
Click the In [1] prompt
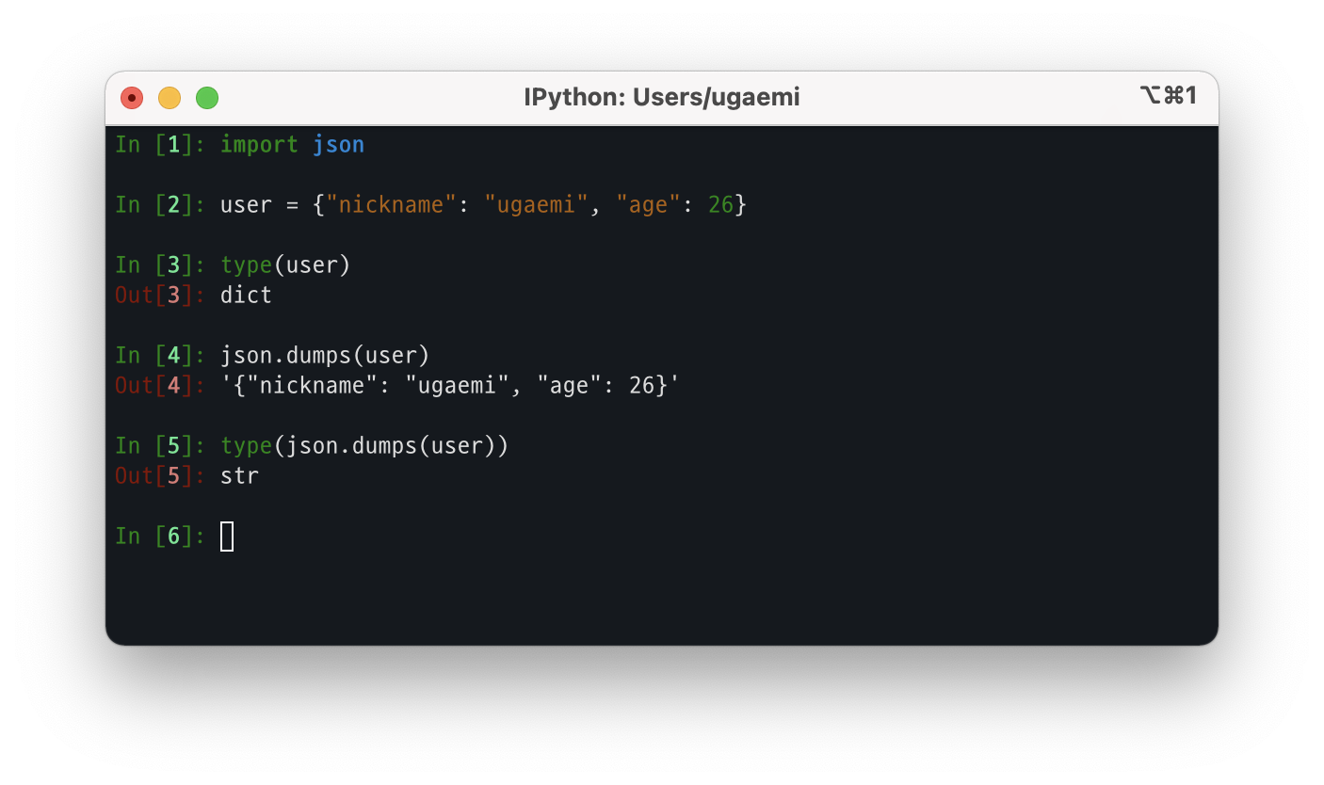tap(161, 145)
